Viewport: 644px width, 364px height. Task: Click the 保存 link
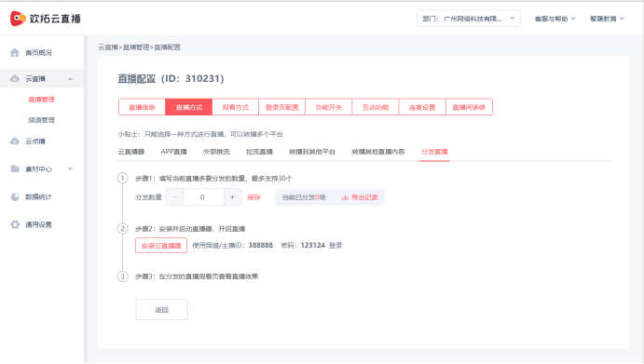pyautogui.click(x=253, y=197)
